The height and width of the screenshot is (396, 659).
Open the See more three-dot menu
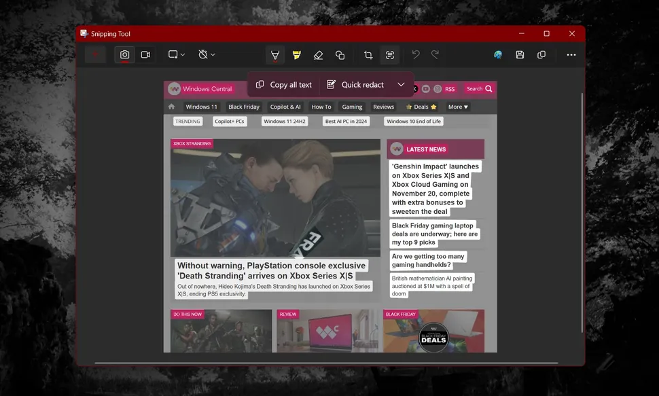[x=571, y=55]
